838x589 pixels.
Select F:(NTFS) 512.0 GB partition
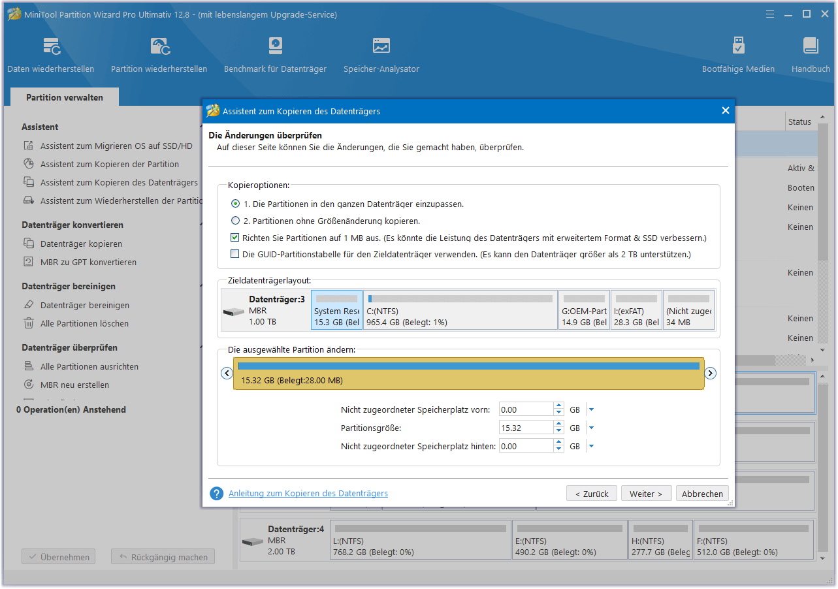[x=754, y=539]
